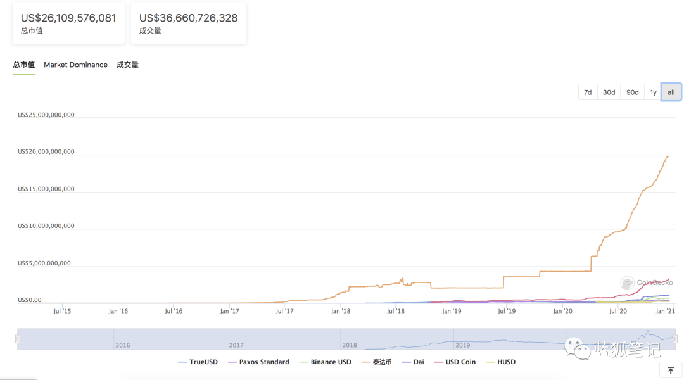Select the 7d time range
Image resolution: width=684 pixels, height=380 pixels.
(x=588, y=92)
